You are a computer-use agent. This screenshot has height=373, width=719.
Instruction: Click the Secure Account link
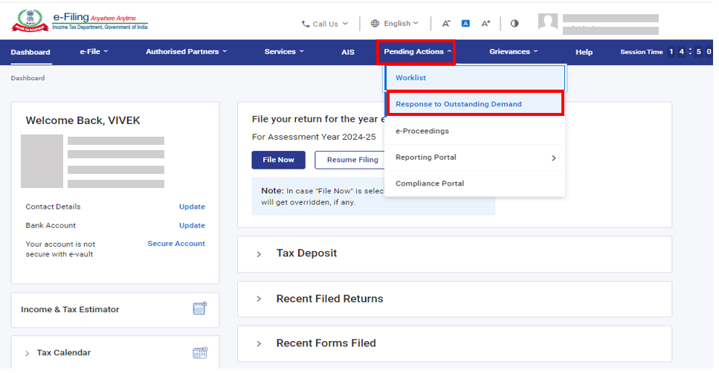point(176,244)
